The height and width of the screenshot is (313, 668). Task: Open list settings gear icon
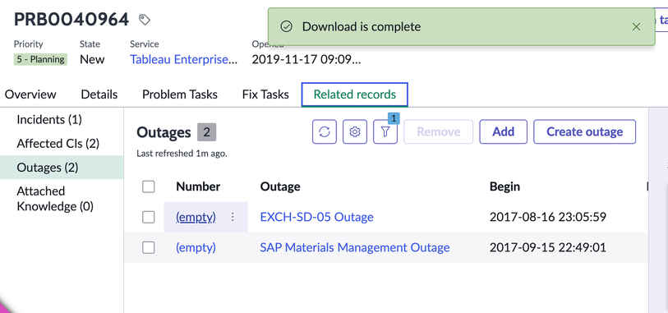tap(355, 132)
